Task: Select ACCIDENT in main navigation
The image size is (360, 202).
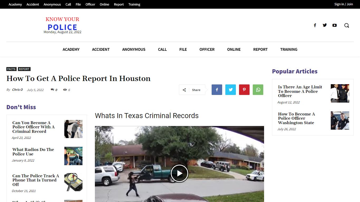Action: point(101,49)
